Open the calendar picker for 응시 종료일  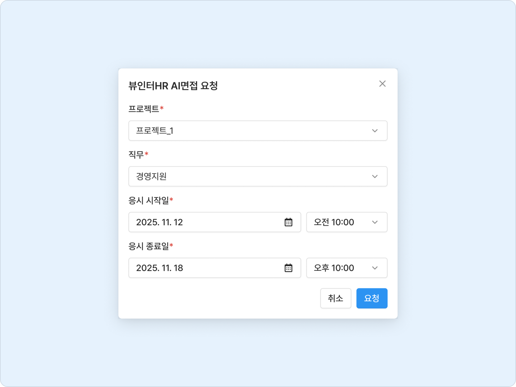(288, 268)
